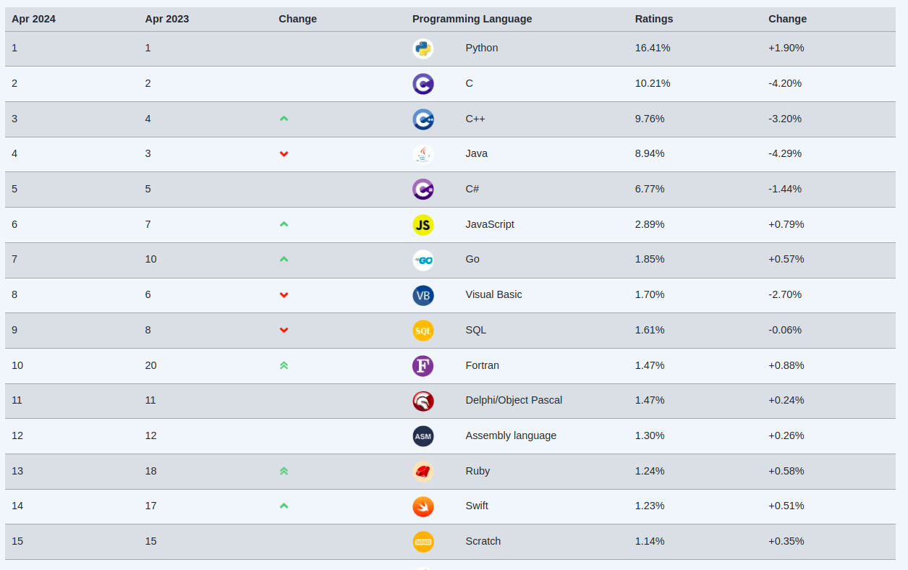908x570 pixels.
Task: Click the double green chevron beside Fortran
Action: click(284, 365)
